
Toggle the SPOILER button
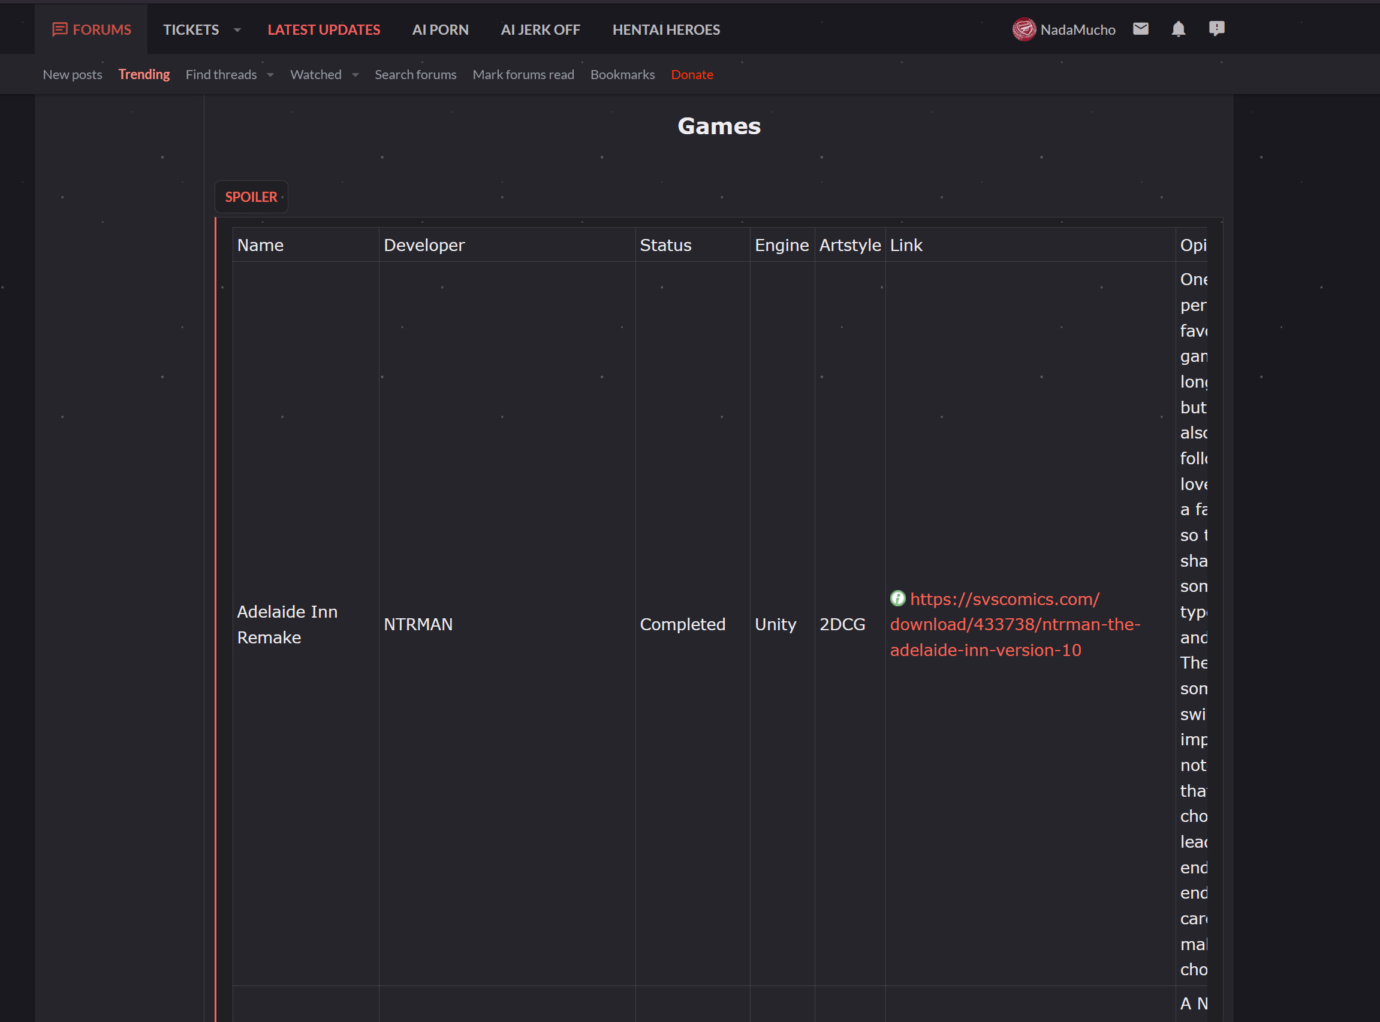[x=251, y=196]
